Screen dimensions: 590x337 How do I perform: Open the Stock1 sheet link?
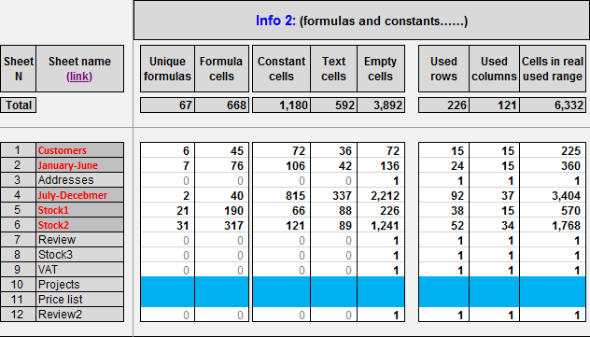coord(53,210)
